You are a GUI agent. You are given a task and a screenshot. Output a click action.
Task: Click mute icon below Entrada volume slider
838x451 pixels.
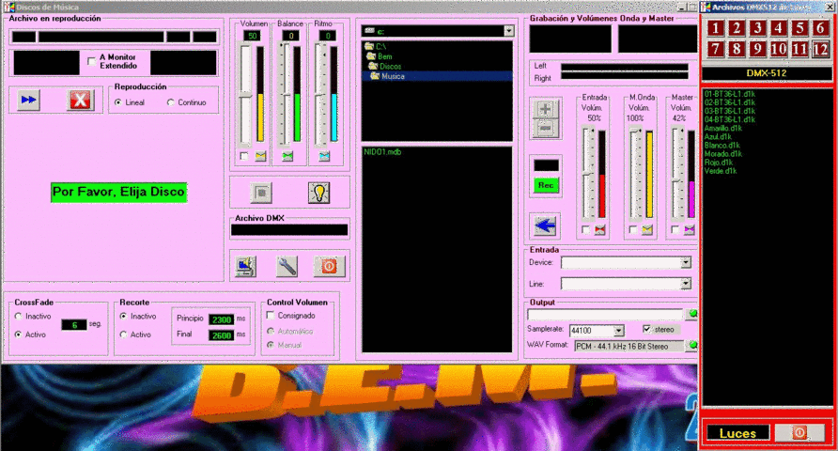pyautogui.click(x=599, y=230)
